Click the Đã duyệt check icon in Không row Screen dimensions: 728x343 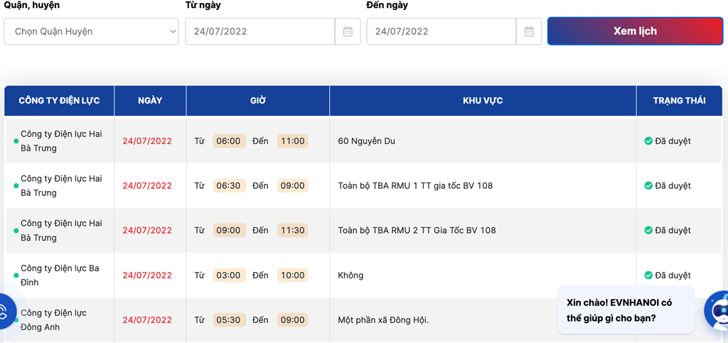648,276
